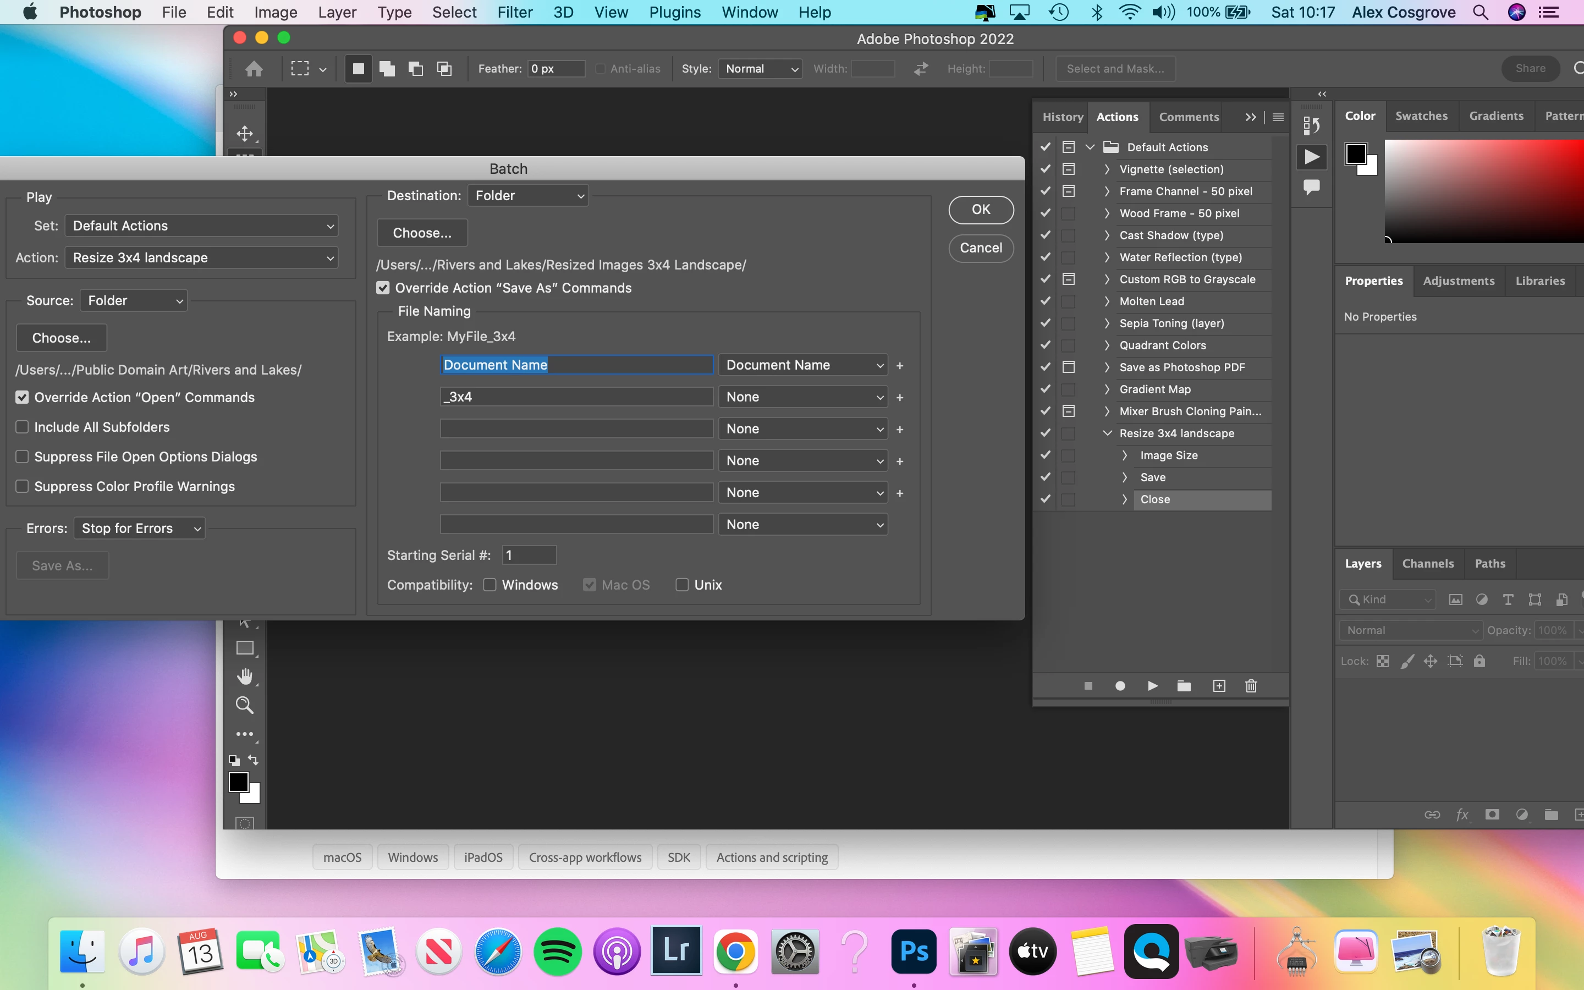This screenshot has height=990, width=1584.
Task: Open the Errors dropdown Stop for Errors
Action: pyautogui.click(x=139, y=529)
